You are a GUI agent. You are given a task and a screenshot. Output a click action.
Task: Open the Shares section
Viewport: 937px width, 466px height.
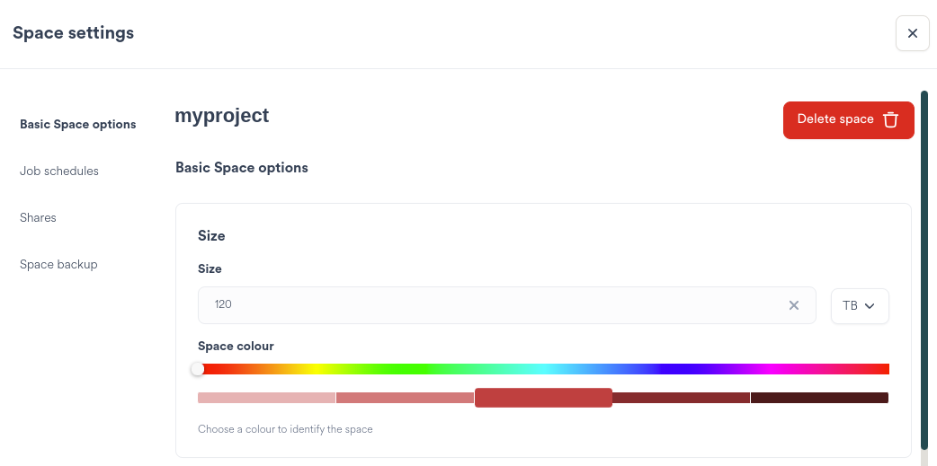pos(38,217)
